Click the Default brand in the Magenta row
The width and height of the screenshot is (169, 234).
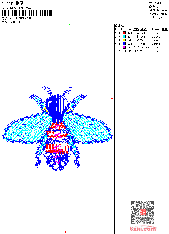pos(156,47)
